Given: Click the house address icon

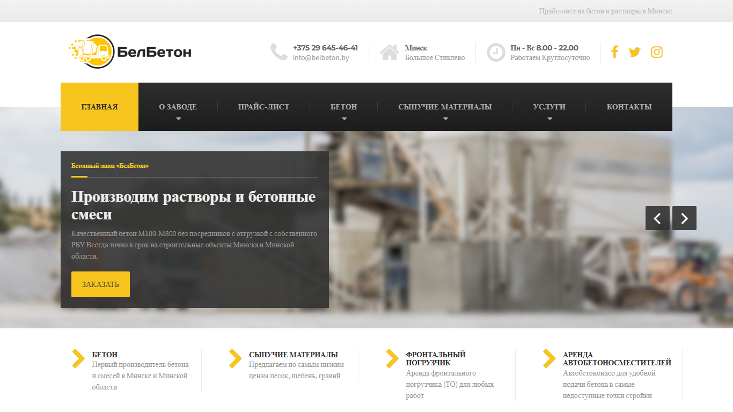Looking at the screenshot, I should [390, 52].
